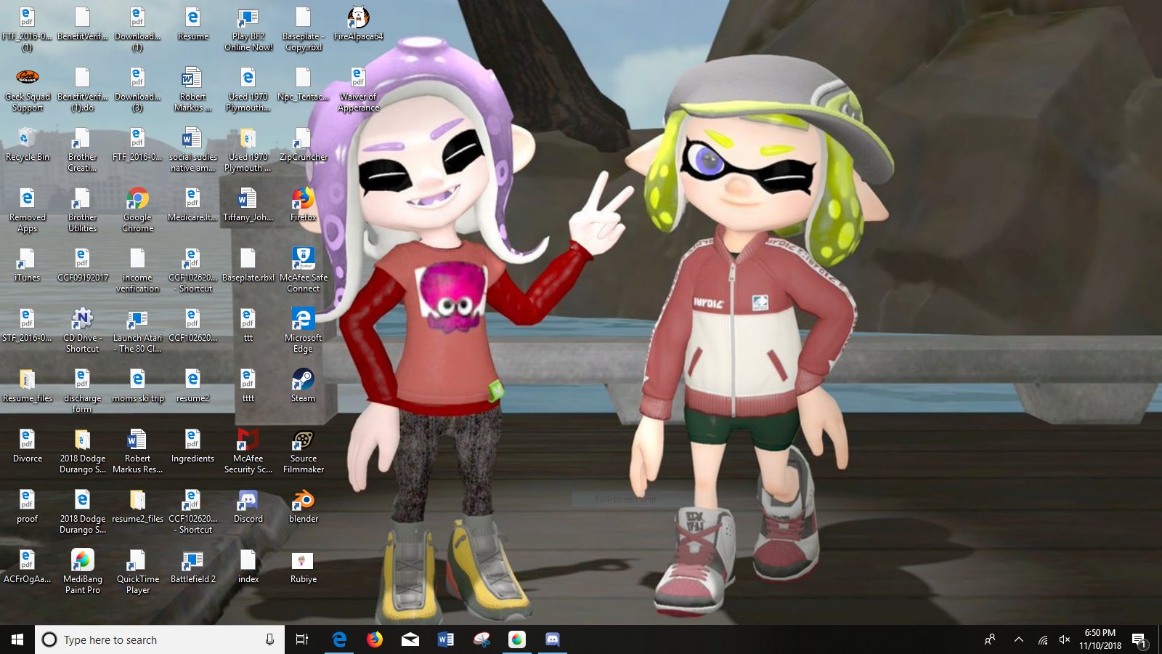Launch Source Filmmaker
The width and height of the screenshot is (1162, 654).
303,451
